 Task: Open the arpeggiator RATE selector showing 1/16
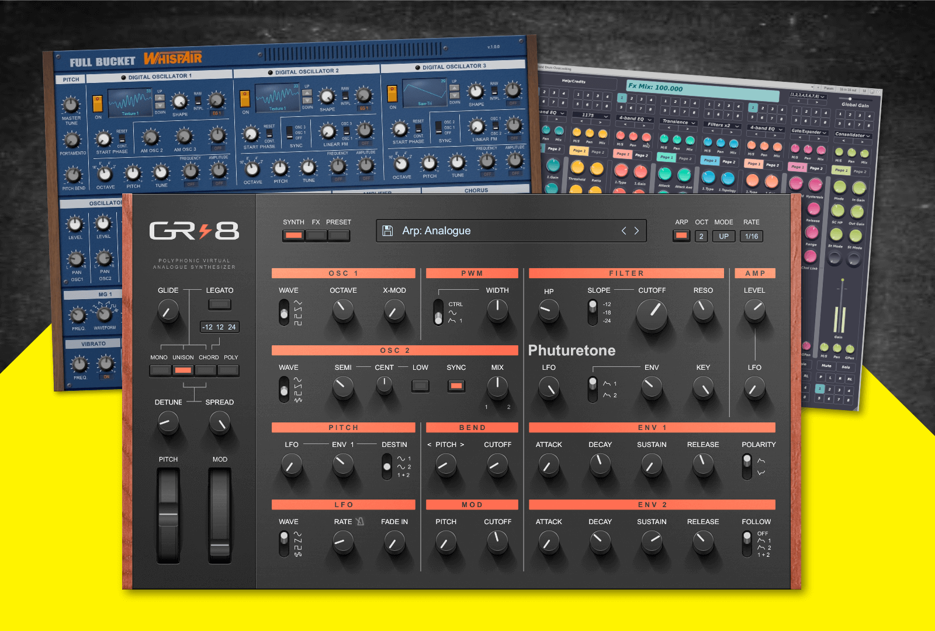click(752, 236)
